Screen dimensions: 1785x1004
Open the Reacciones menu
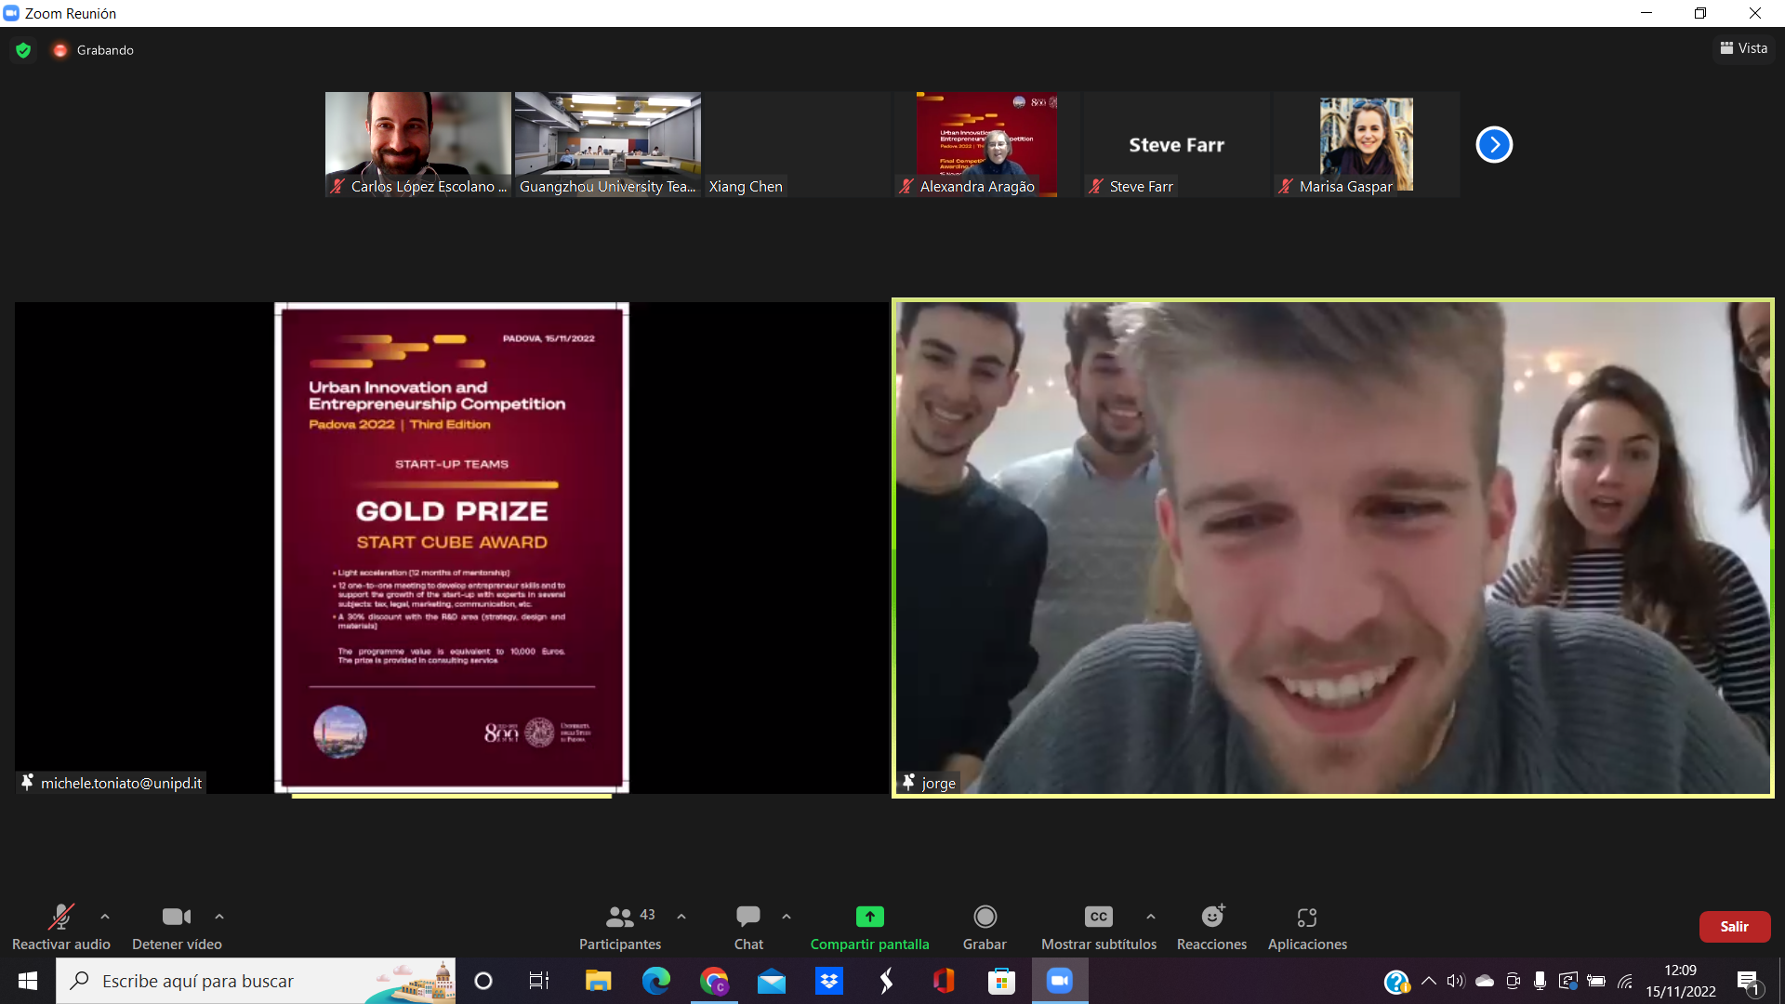point(1211,927)
